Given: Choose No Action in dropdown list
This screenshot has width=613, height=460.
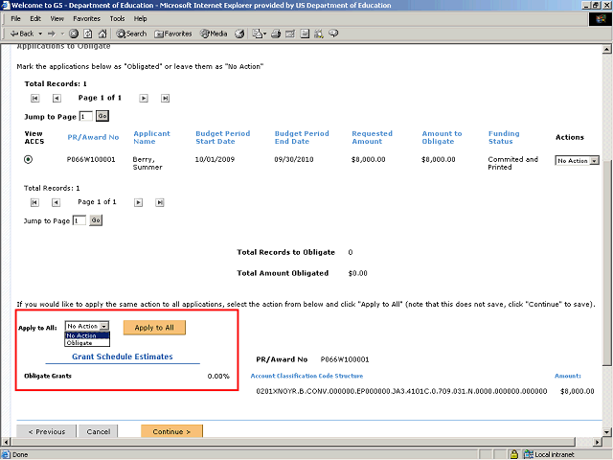Looking at the screenshot, I should [87, 335].
